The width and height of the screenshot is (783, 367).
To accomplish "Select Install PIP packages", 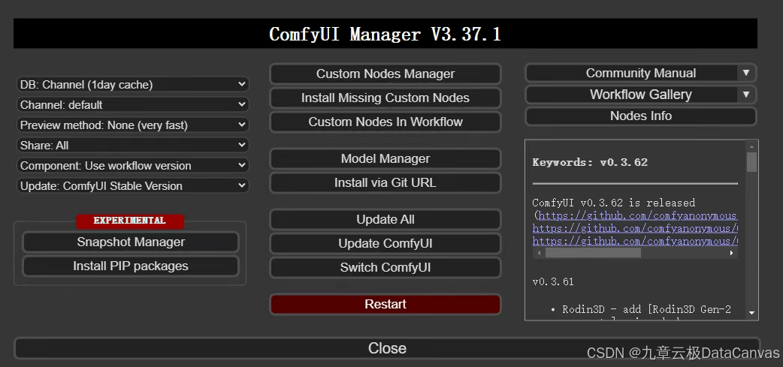I will pos(131,266).
